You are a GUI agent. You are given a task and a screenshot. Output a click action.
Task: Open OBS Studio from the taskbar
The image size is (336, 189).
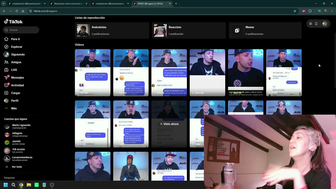tap(52, 185)
